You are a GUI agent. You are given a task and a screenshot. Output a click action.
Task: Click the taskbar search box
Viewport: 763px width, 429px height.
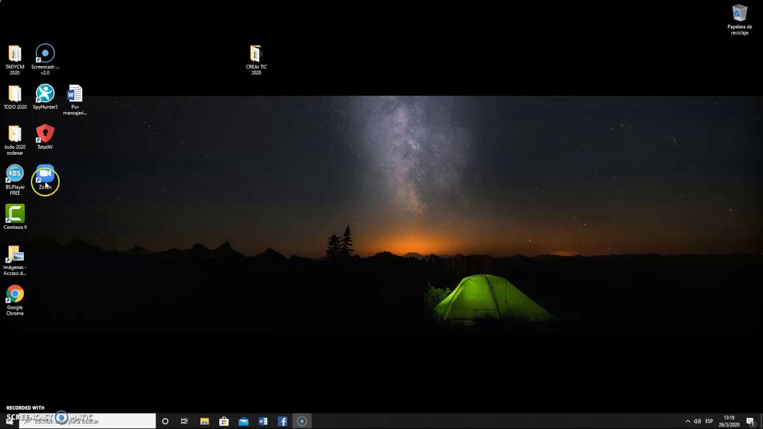[87, 421]
